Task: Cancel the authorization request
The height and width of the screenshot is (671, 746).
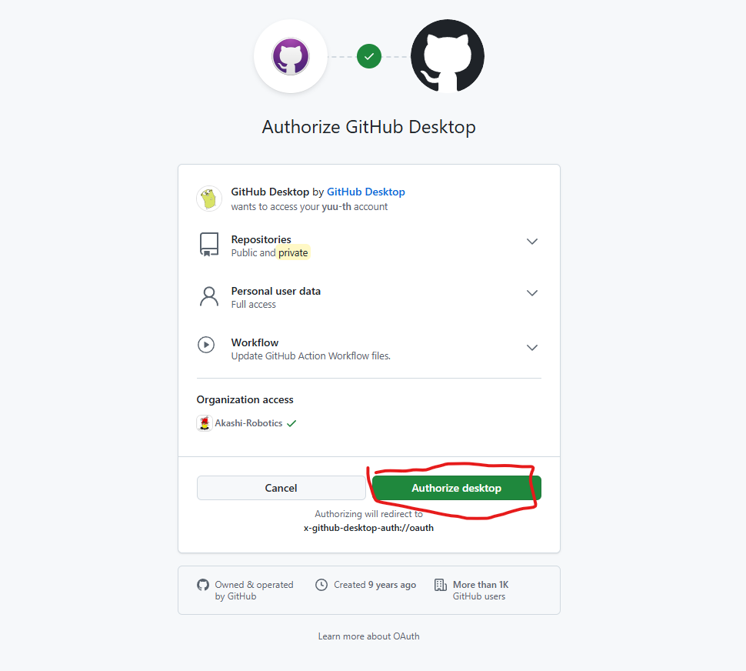Action: pyautogui.click(x=281, y=488)
